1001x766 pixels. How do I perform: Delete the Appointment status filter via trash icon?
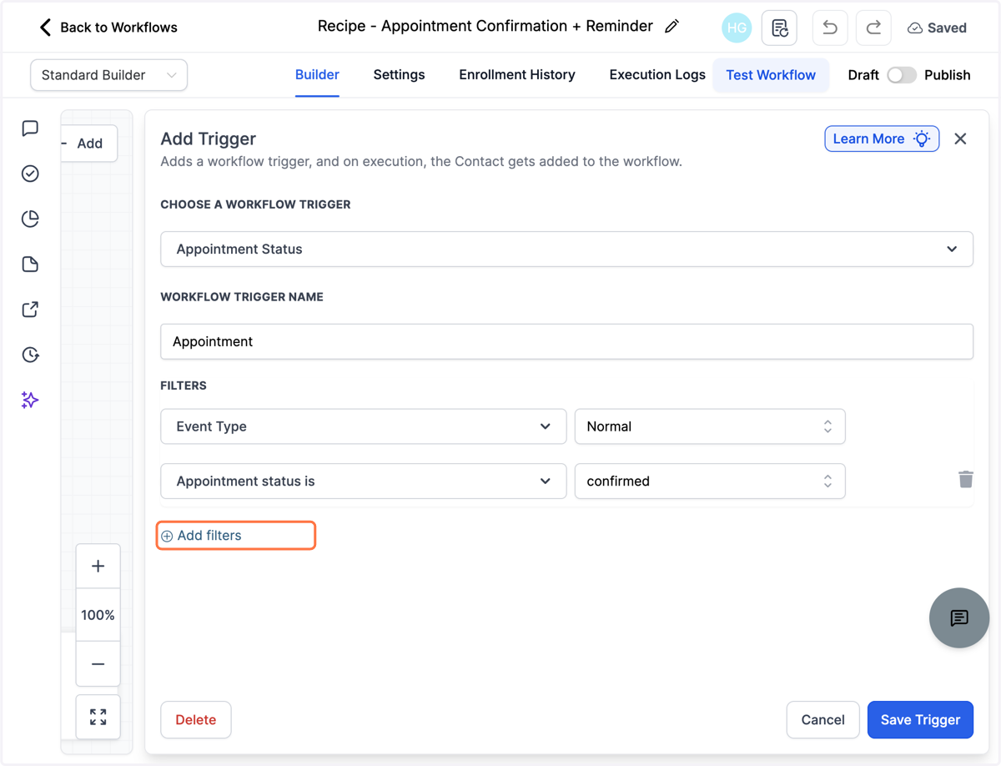pos(965,479)
